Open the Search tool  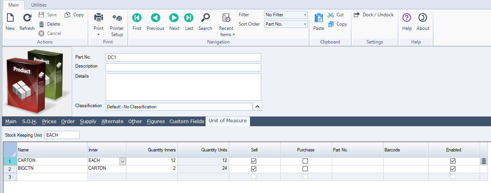tap(205, 18)
